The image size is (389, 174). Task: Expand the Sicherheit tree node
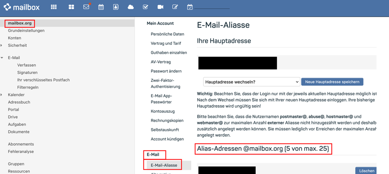point(2,46)
